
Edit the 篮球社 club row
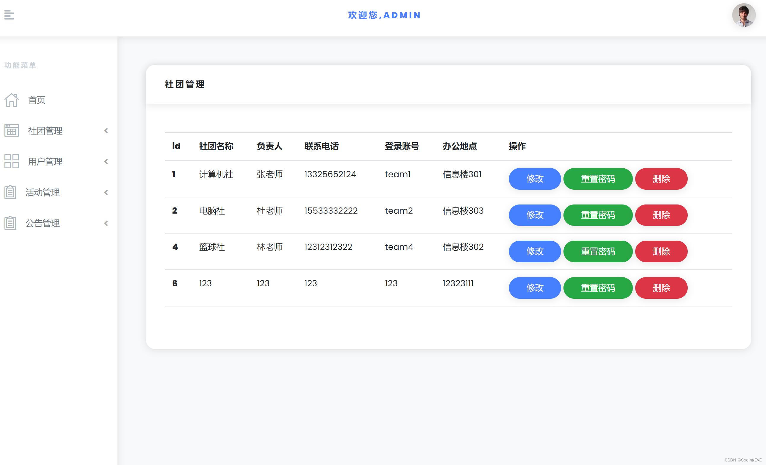point(535,251)
